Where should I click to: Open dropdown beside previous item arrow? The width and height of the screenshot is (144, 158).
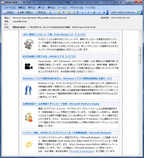pos(85,12)
